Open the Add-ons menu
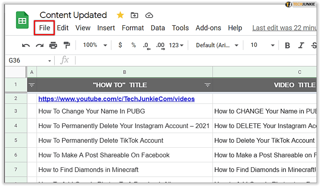This screenshot has width=321, height=187. 208,28
